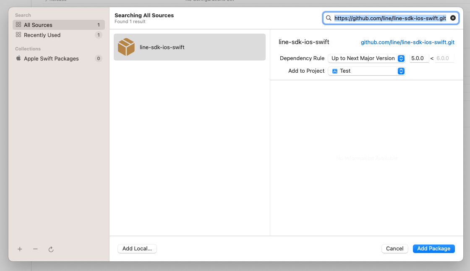Image resolution: width=470 pixels, height=271 pixels.
Task: Click the All Sources result count badge
Action: click(x=98, y=25)
